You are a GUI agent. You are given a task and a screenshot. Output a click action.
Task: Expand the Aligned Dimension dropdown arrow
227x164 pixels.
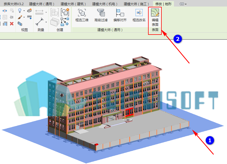pyautogui.click(x=46, y=22)
